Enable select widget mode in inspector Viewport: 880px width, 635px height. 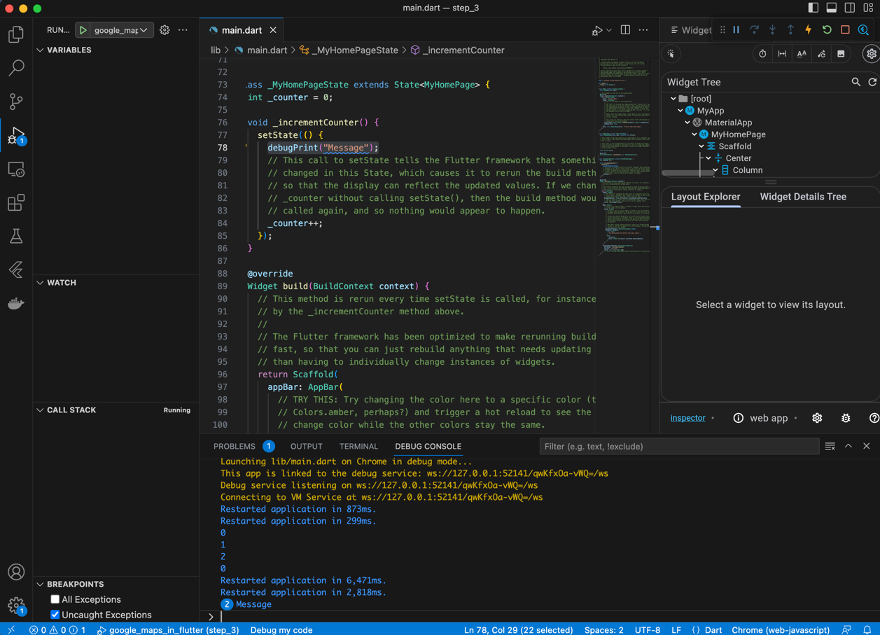tap(671, 54)
